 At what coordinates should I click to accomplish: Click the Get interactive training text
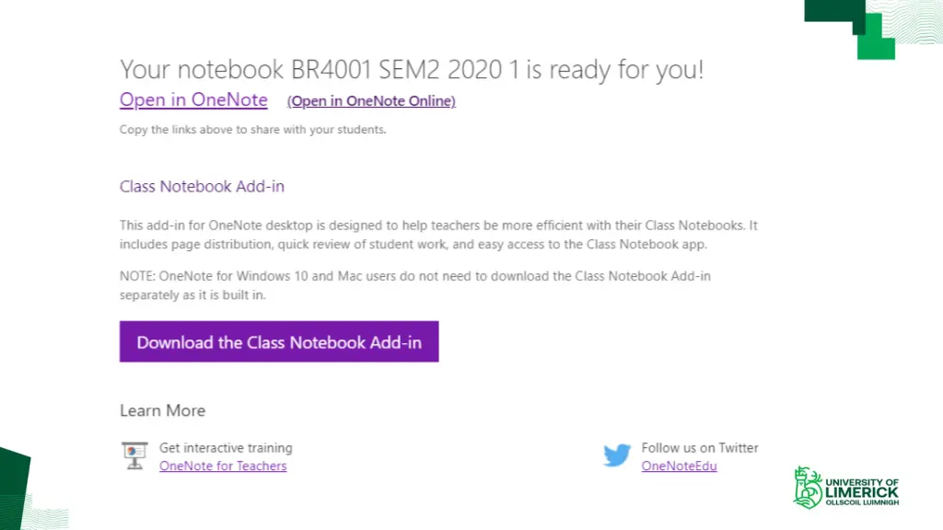[x=226, y=448]
